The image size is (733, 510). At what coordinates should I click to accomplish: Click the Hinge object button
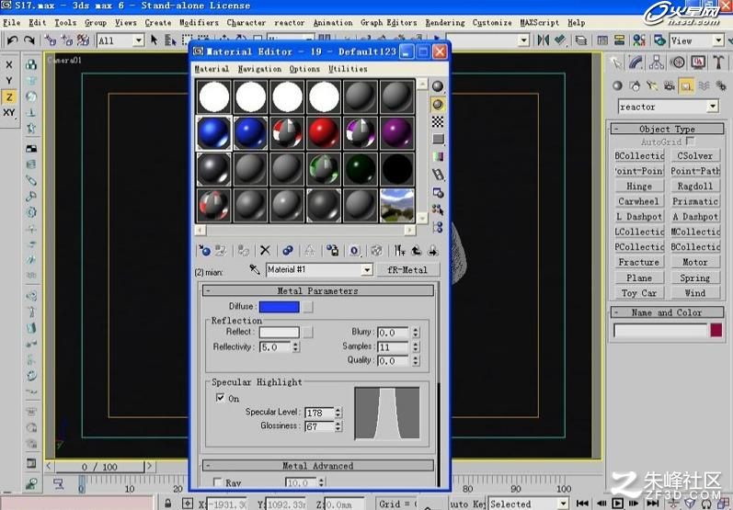point(639,186)
